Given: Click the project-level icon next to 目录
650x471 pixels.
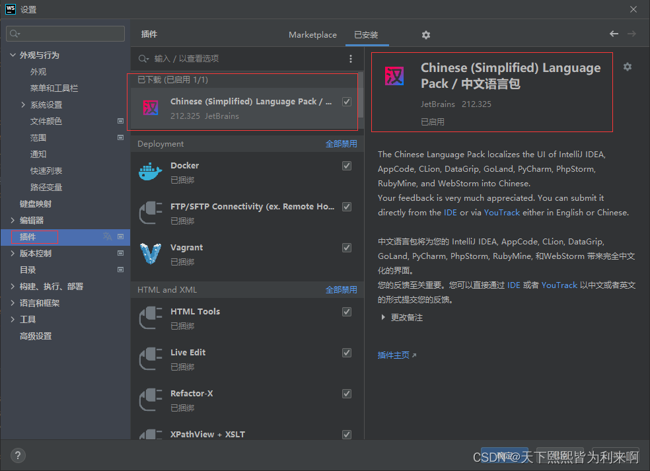Looking at the screenshot, I should 121,270.
